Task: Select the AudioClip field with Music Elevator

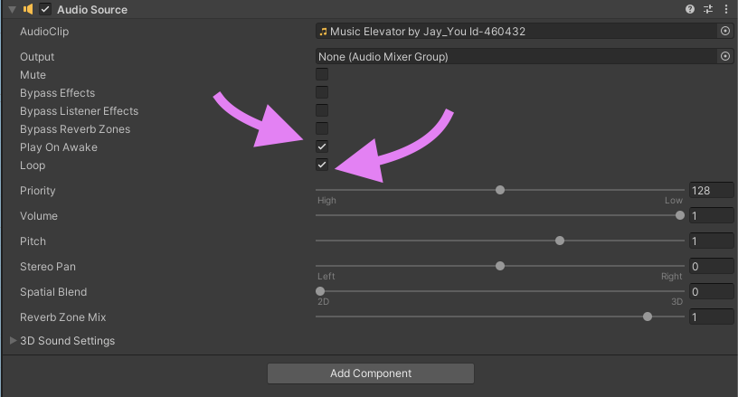Action: point(516,31)
